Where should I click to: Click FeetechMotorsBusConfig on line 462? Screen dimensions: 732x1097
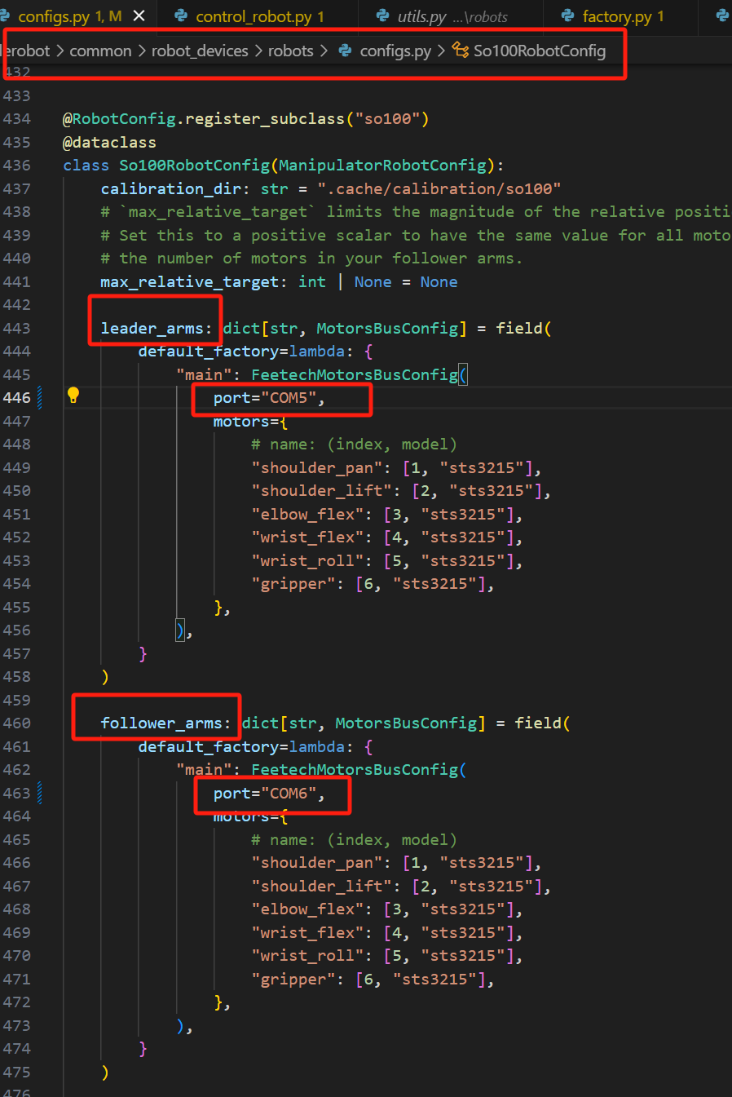[355, 769]
